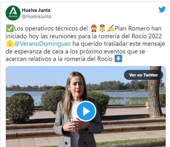
Task: Click the Twitter bird logo
Action: [x=162, y=10]
